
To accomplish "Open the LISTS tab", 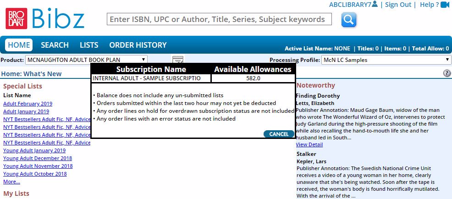I will [89, 45].
